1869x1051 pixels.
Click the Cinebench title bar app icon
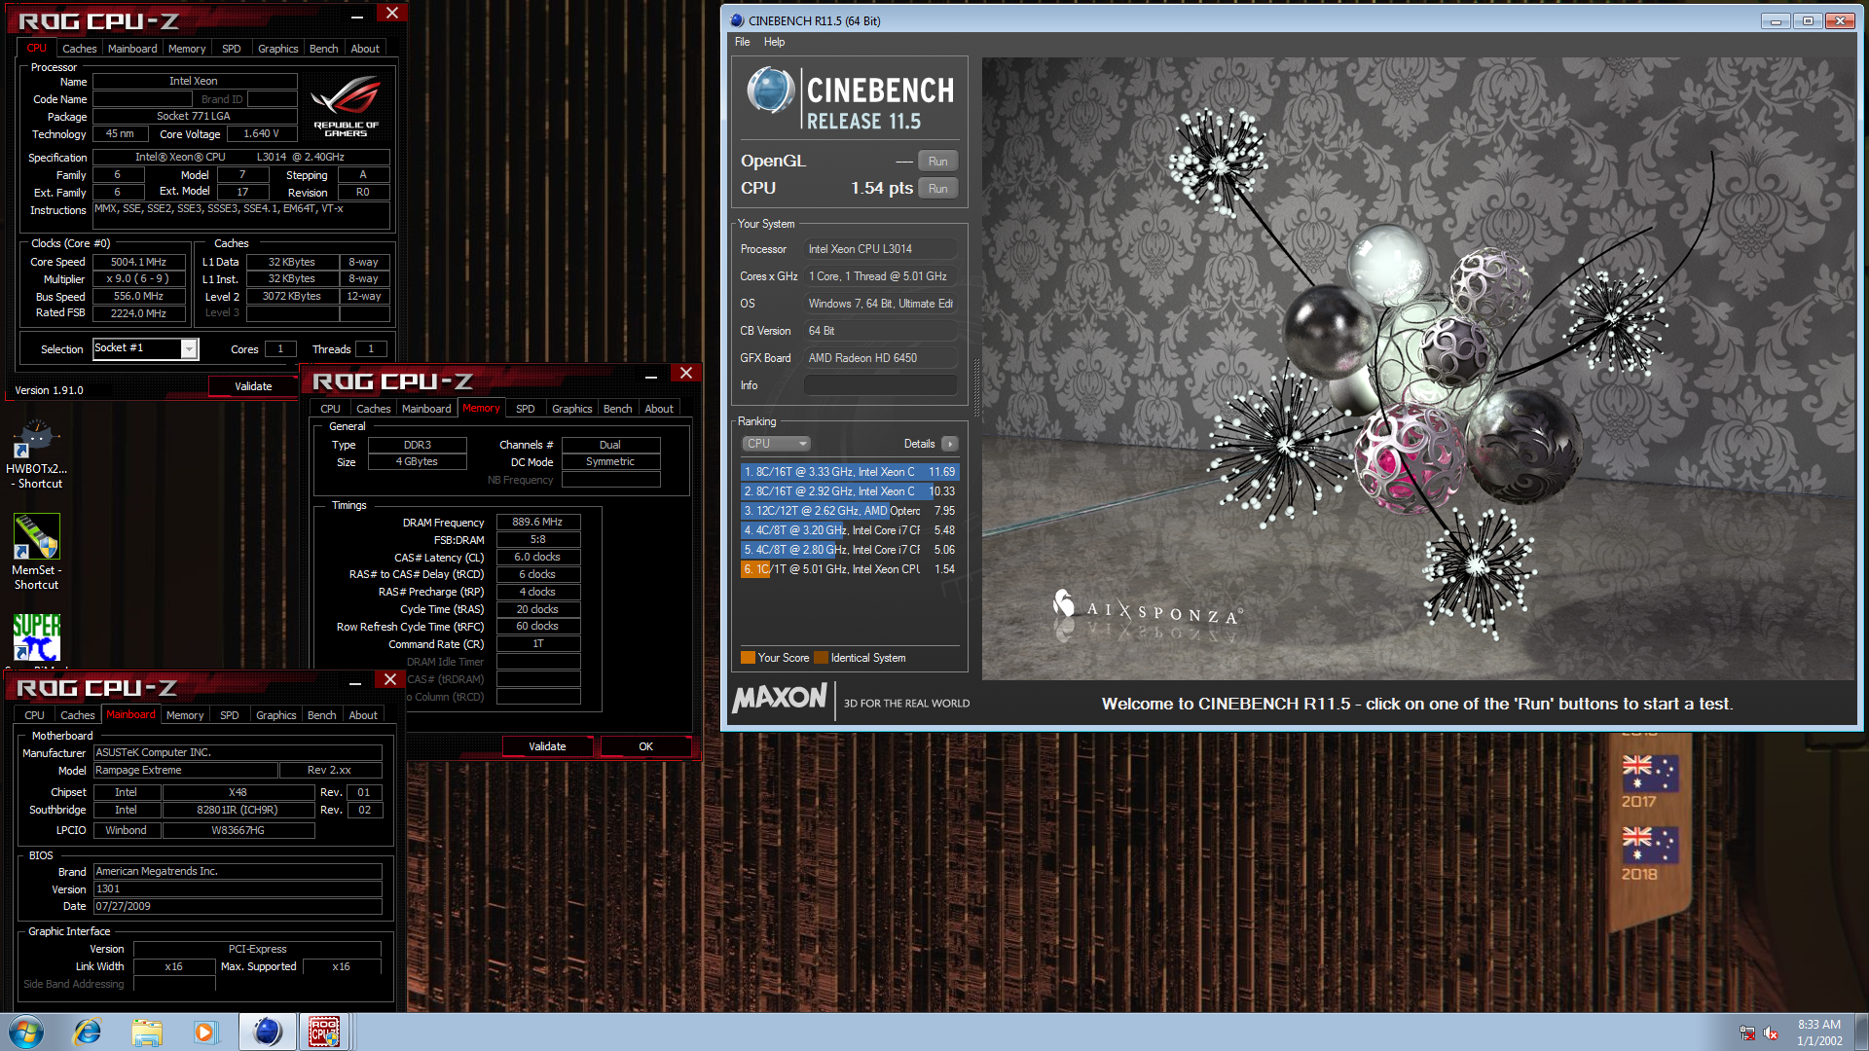pyautogui.click(x=737, y=20)
